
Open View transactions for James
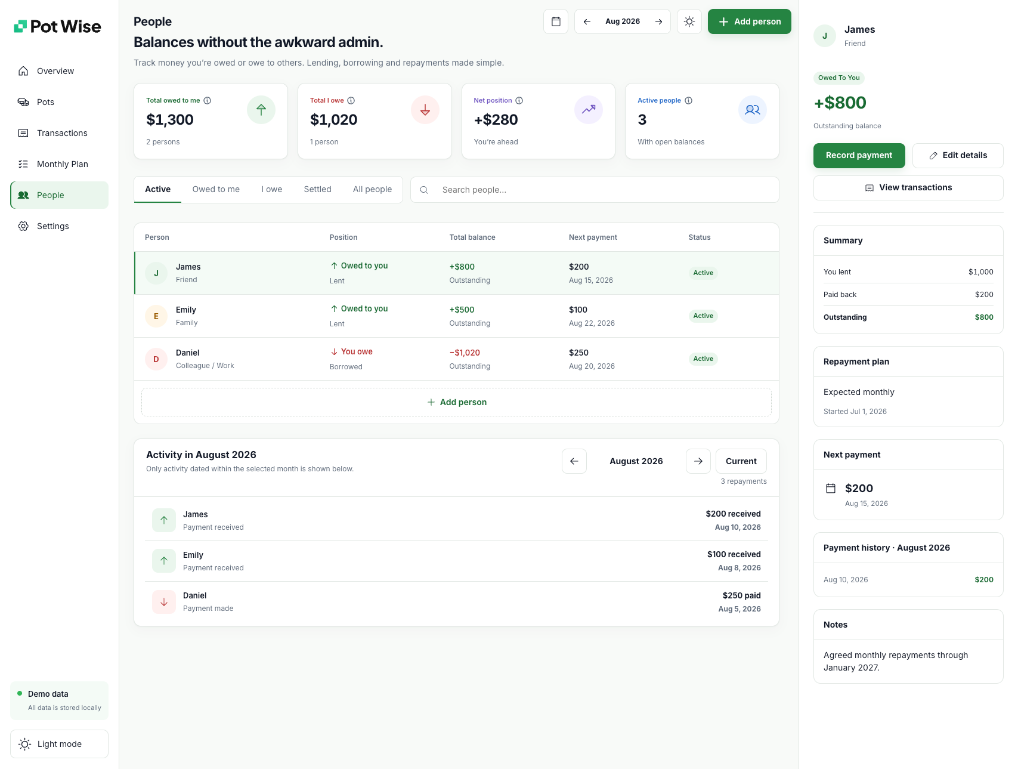(x=908, y=188)
